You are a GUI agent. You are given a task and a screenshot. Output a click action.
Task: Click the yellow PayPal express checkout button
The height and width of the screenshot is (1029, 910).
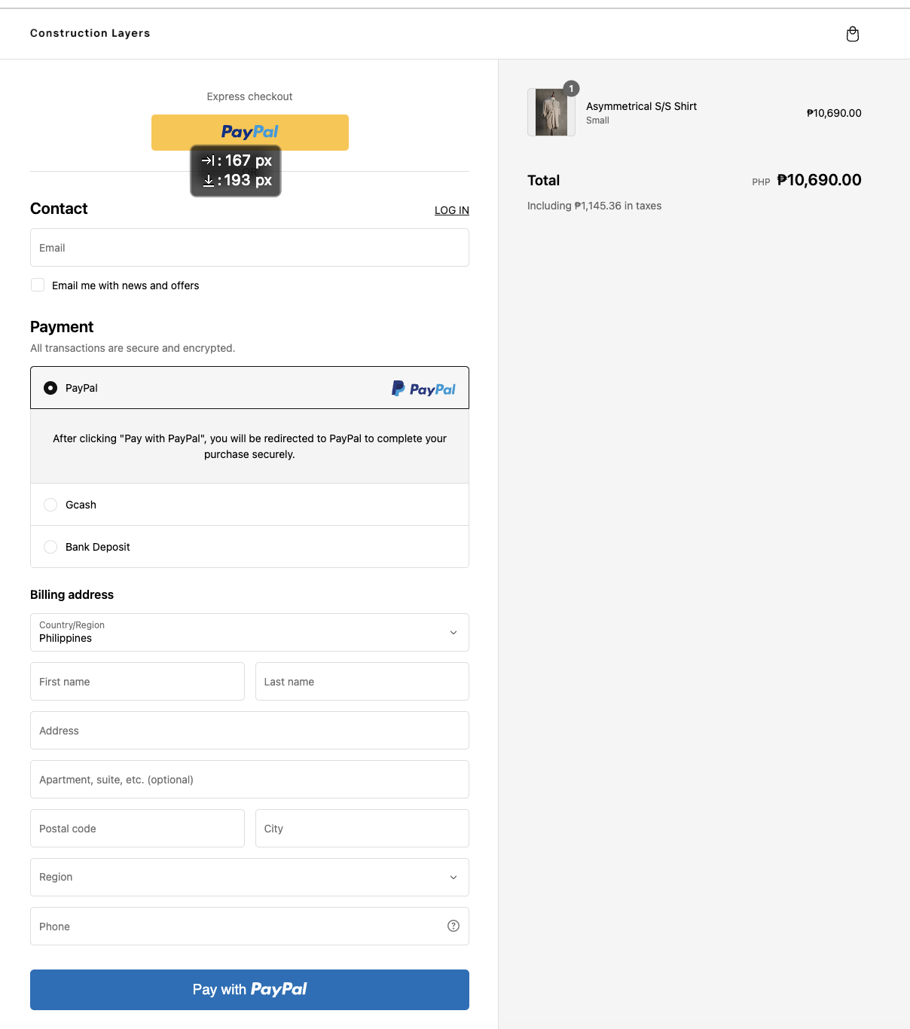250,133
